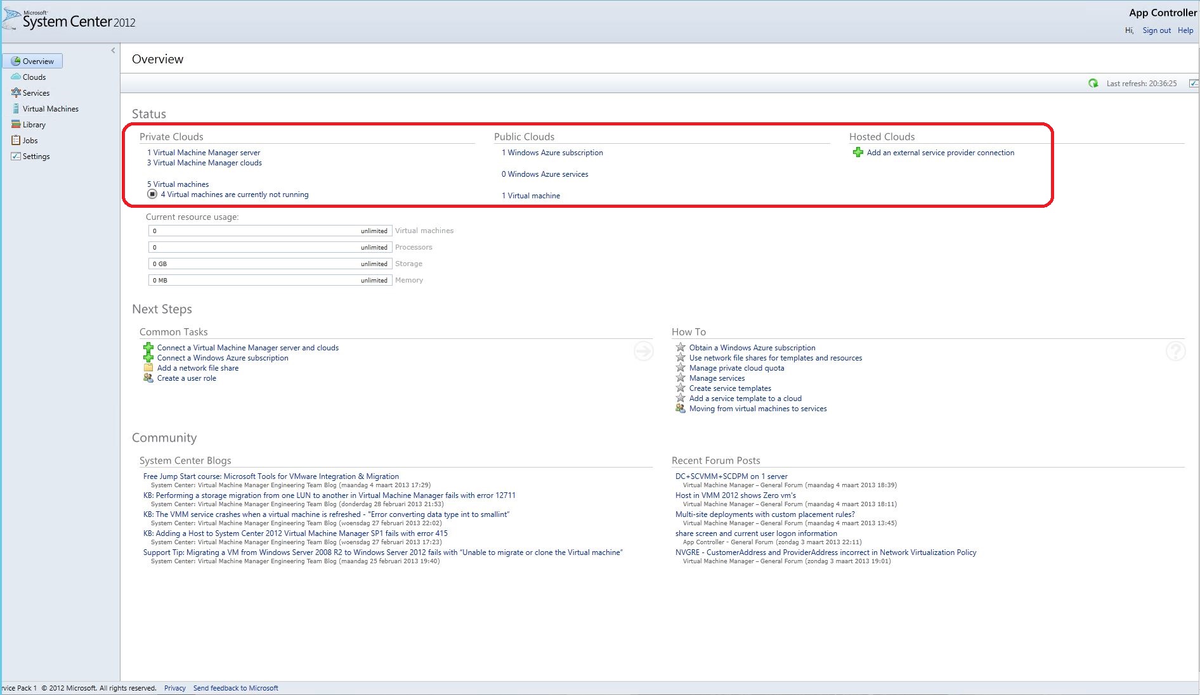Open the Library navigation item
This screenshot has width=1200, height=695.
[34, 124]
